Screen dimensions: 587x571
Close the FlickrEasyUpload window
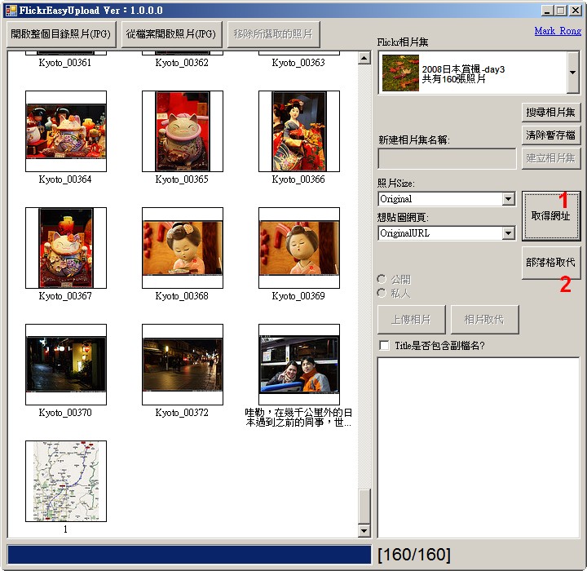pyautogui.click(x=575, y=11)
